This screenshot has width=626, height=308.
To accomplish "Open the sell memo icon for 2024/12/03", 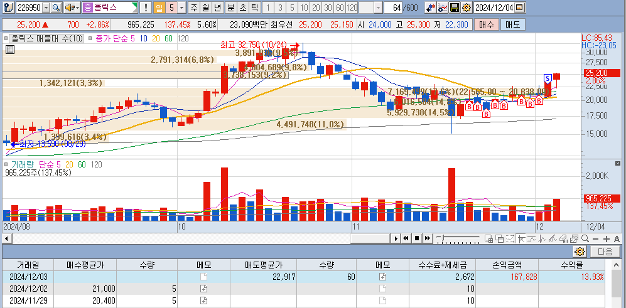I will tap(382, 277).
